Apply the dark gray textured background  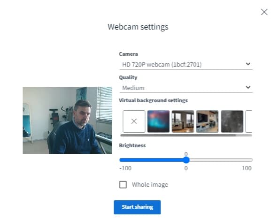click(232, 121)
